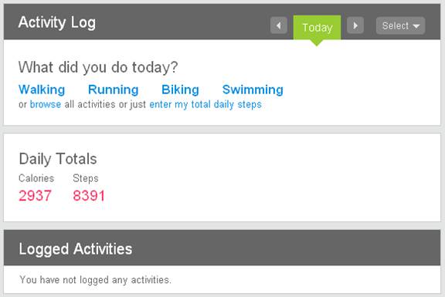This screenshot has width=445, height=297.
Task: Go to the previous day arrow
Action: [279, 25]
